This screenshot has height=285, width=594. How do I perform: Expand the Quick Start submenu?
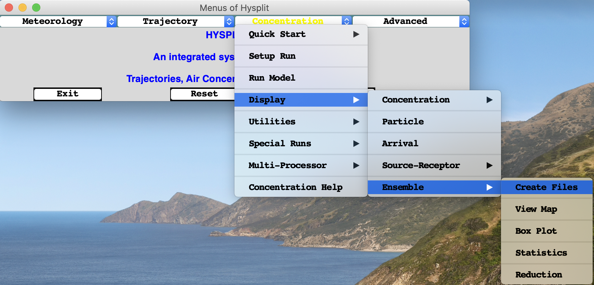coord(301,34)
